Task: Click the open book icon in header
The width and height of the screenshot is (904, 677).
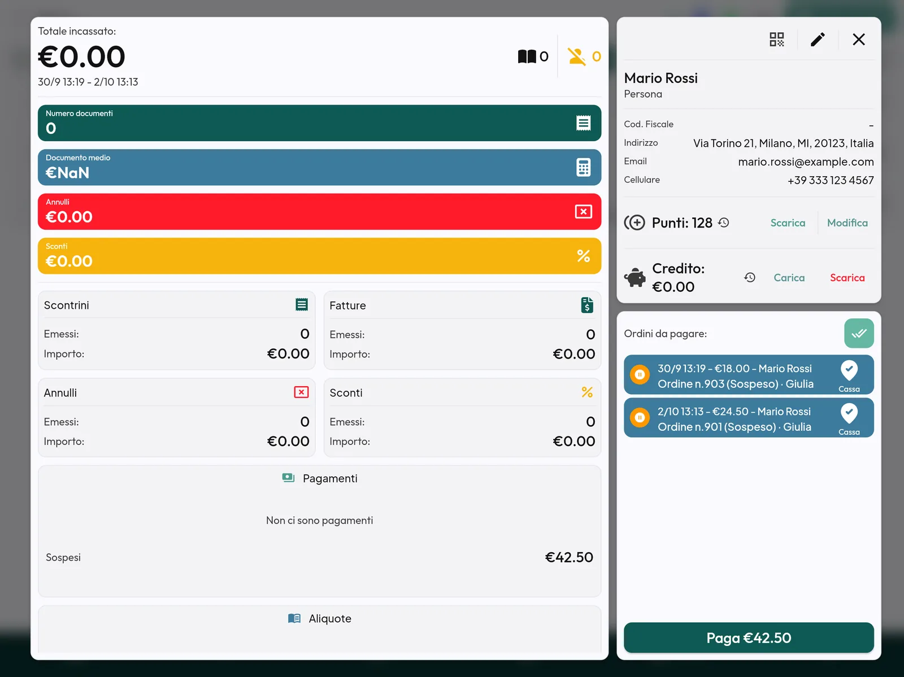Action: [x=527, y=56]
